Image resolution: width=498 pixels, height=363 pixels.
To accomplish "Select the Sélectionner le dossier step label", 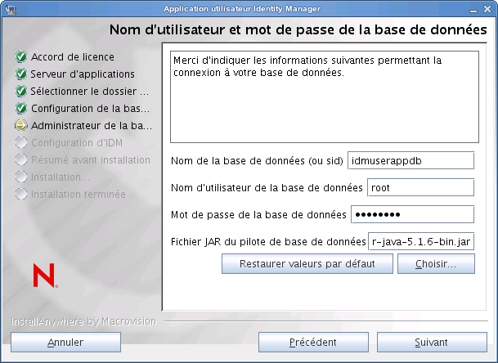I will point(90,91).
